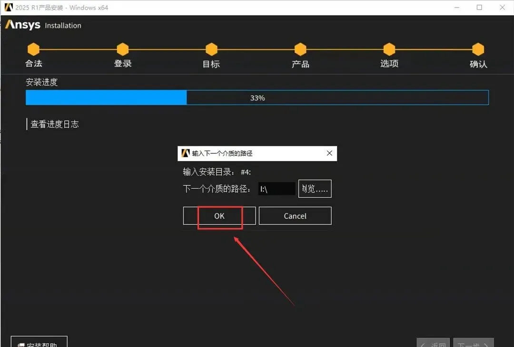Select the 产品 step hexagon
The image size is (514, 347).
click(300, 49)
